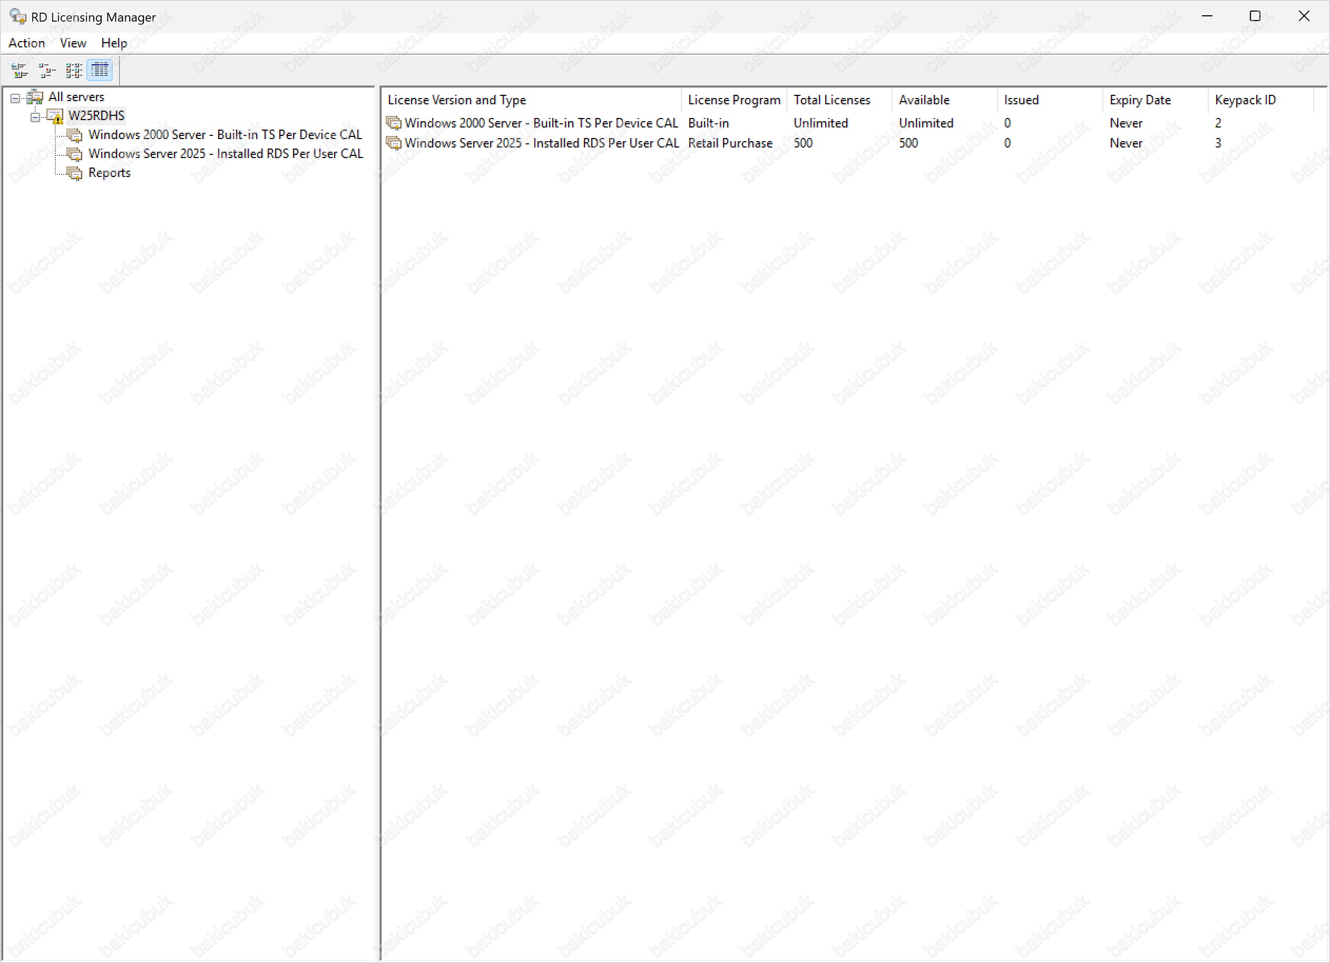Screen dimensions: 1330x963
Task: Click the Reports node icon in tree
Action: pyautogui.click(x=74, y=173)
